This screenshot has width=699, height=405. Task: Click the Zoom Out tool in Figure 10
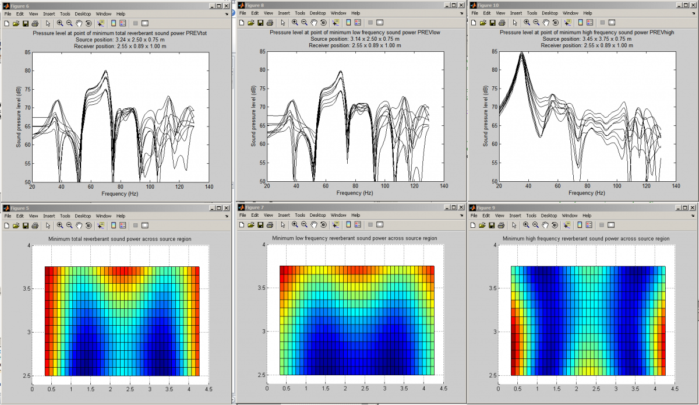click(536, 22)
